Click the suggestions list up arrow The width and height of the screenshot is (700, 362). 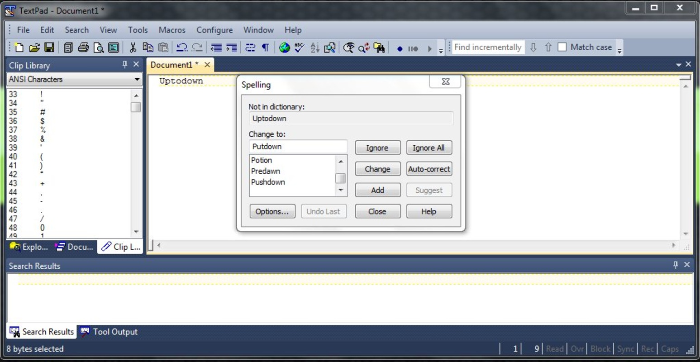(341, 161)
